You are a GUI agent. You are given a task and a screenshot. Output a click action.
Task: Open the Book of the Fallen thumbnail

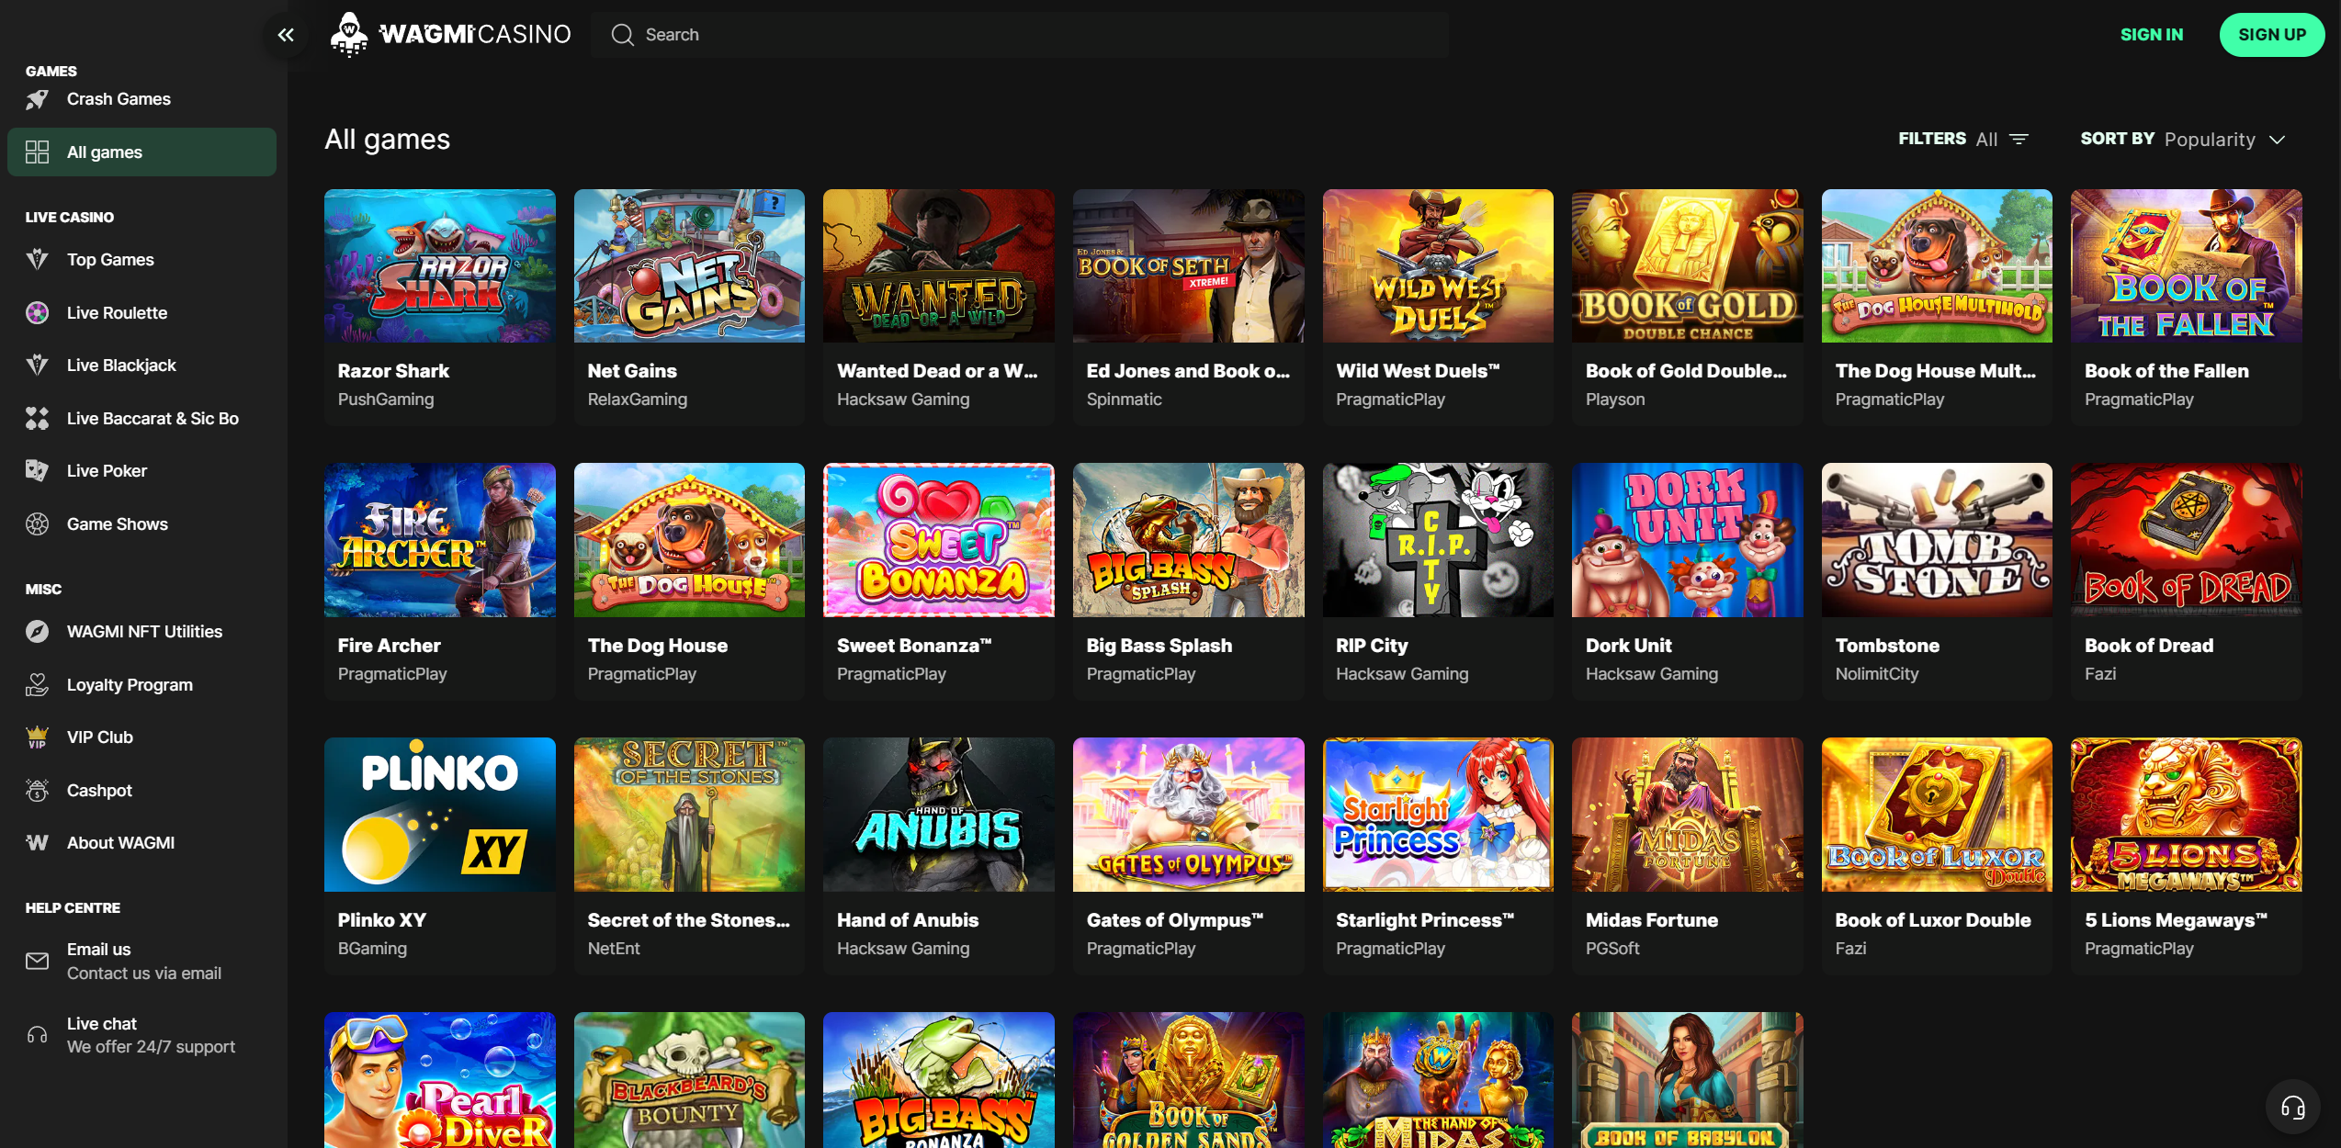[2187, 266]
